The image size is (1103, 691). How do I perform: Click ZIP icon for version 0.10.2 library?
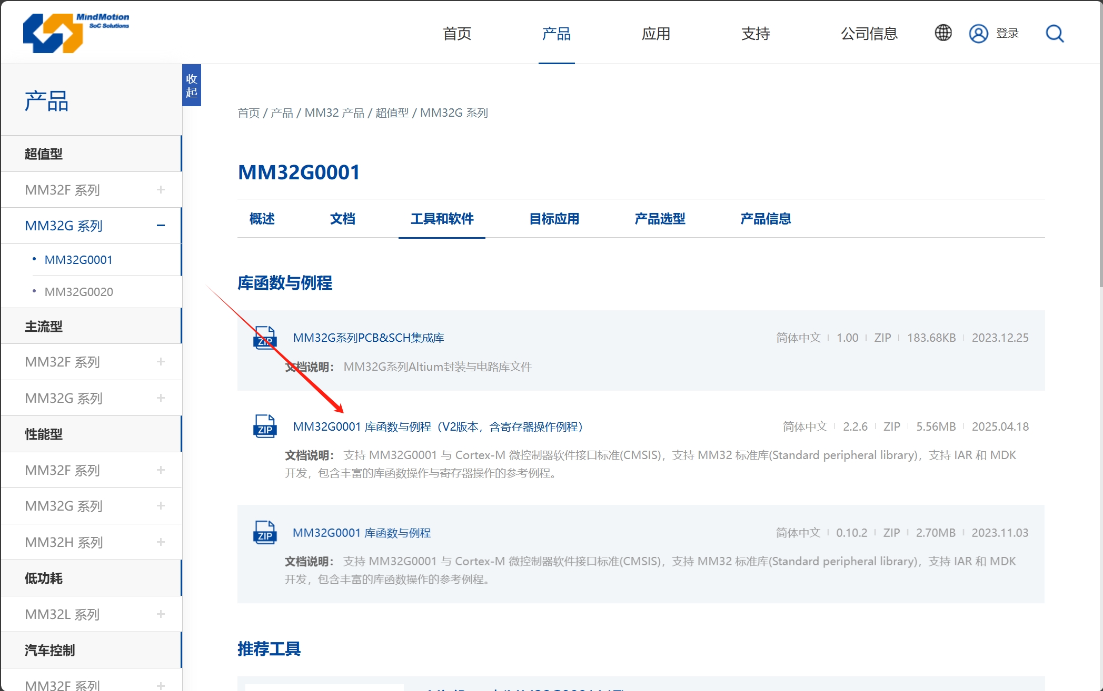point(265,533)
